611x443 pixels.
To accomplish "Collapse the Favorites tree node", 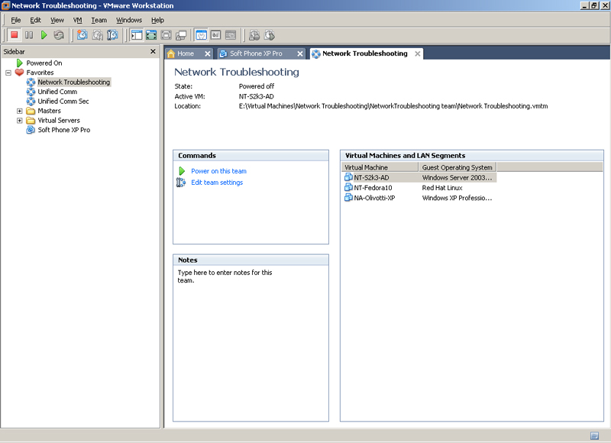I will (8, 73).
